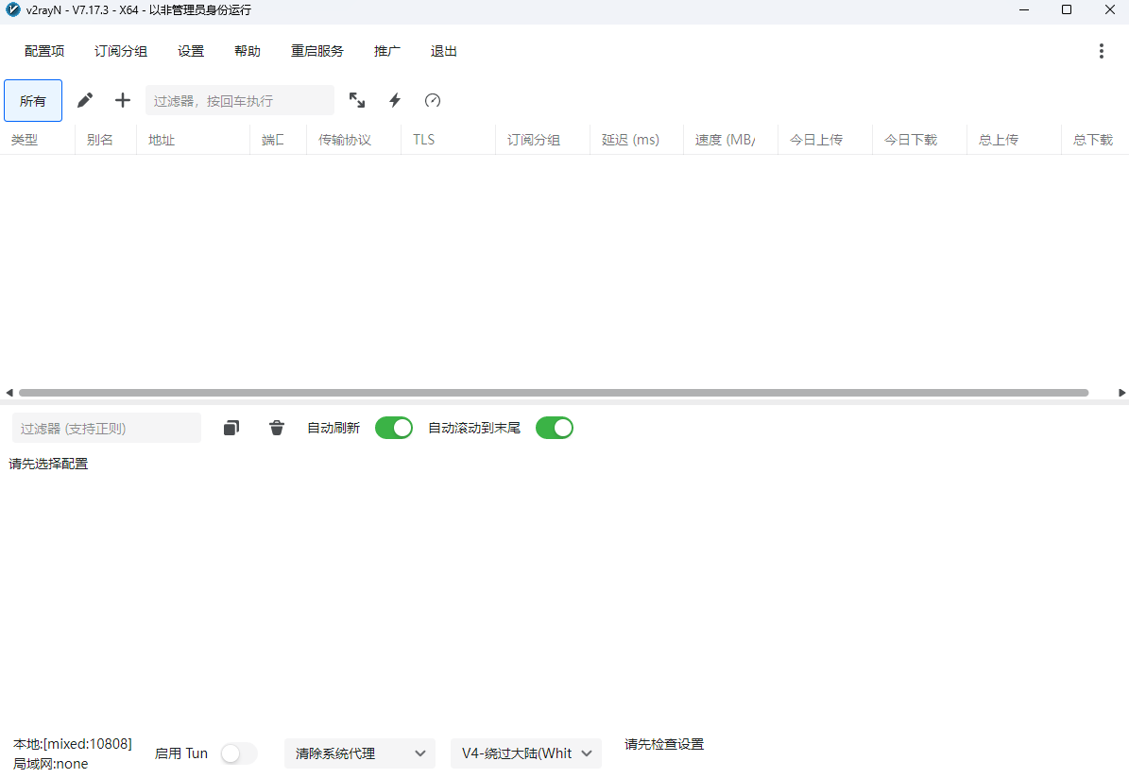Click the trash clear log icon

pos(277,429)
